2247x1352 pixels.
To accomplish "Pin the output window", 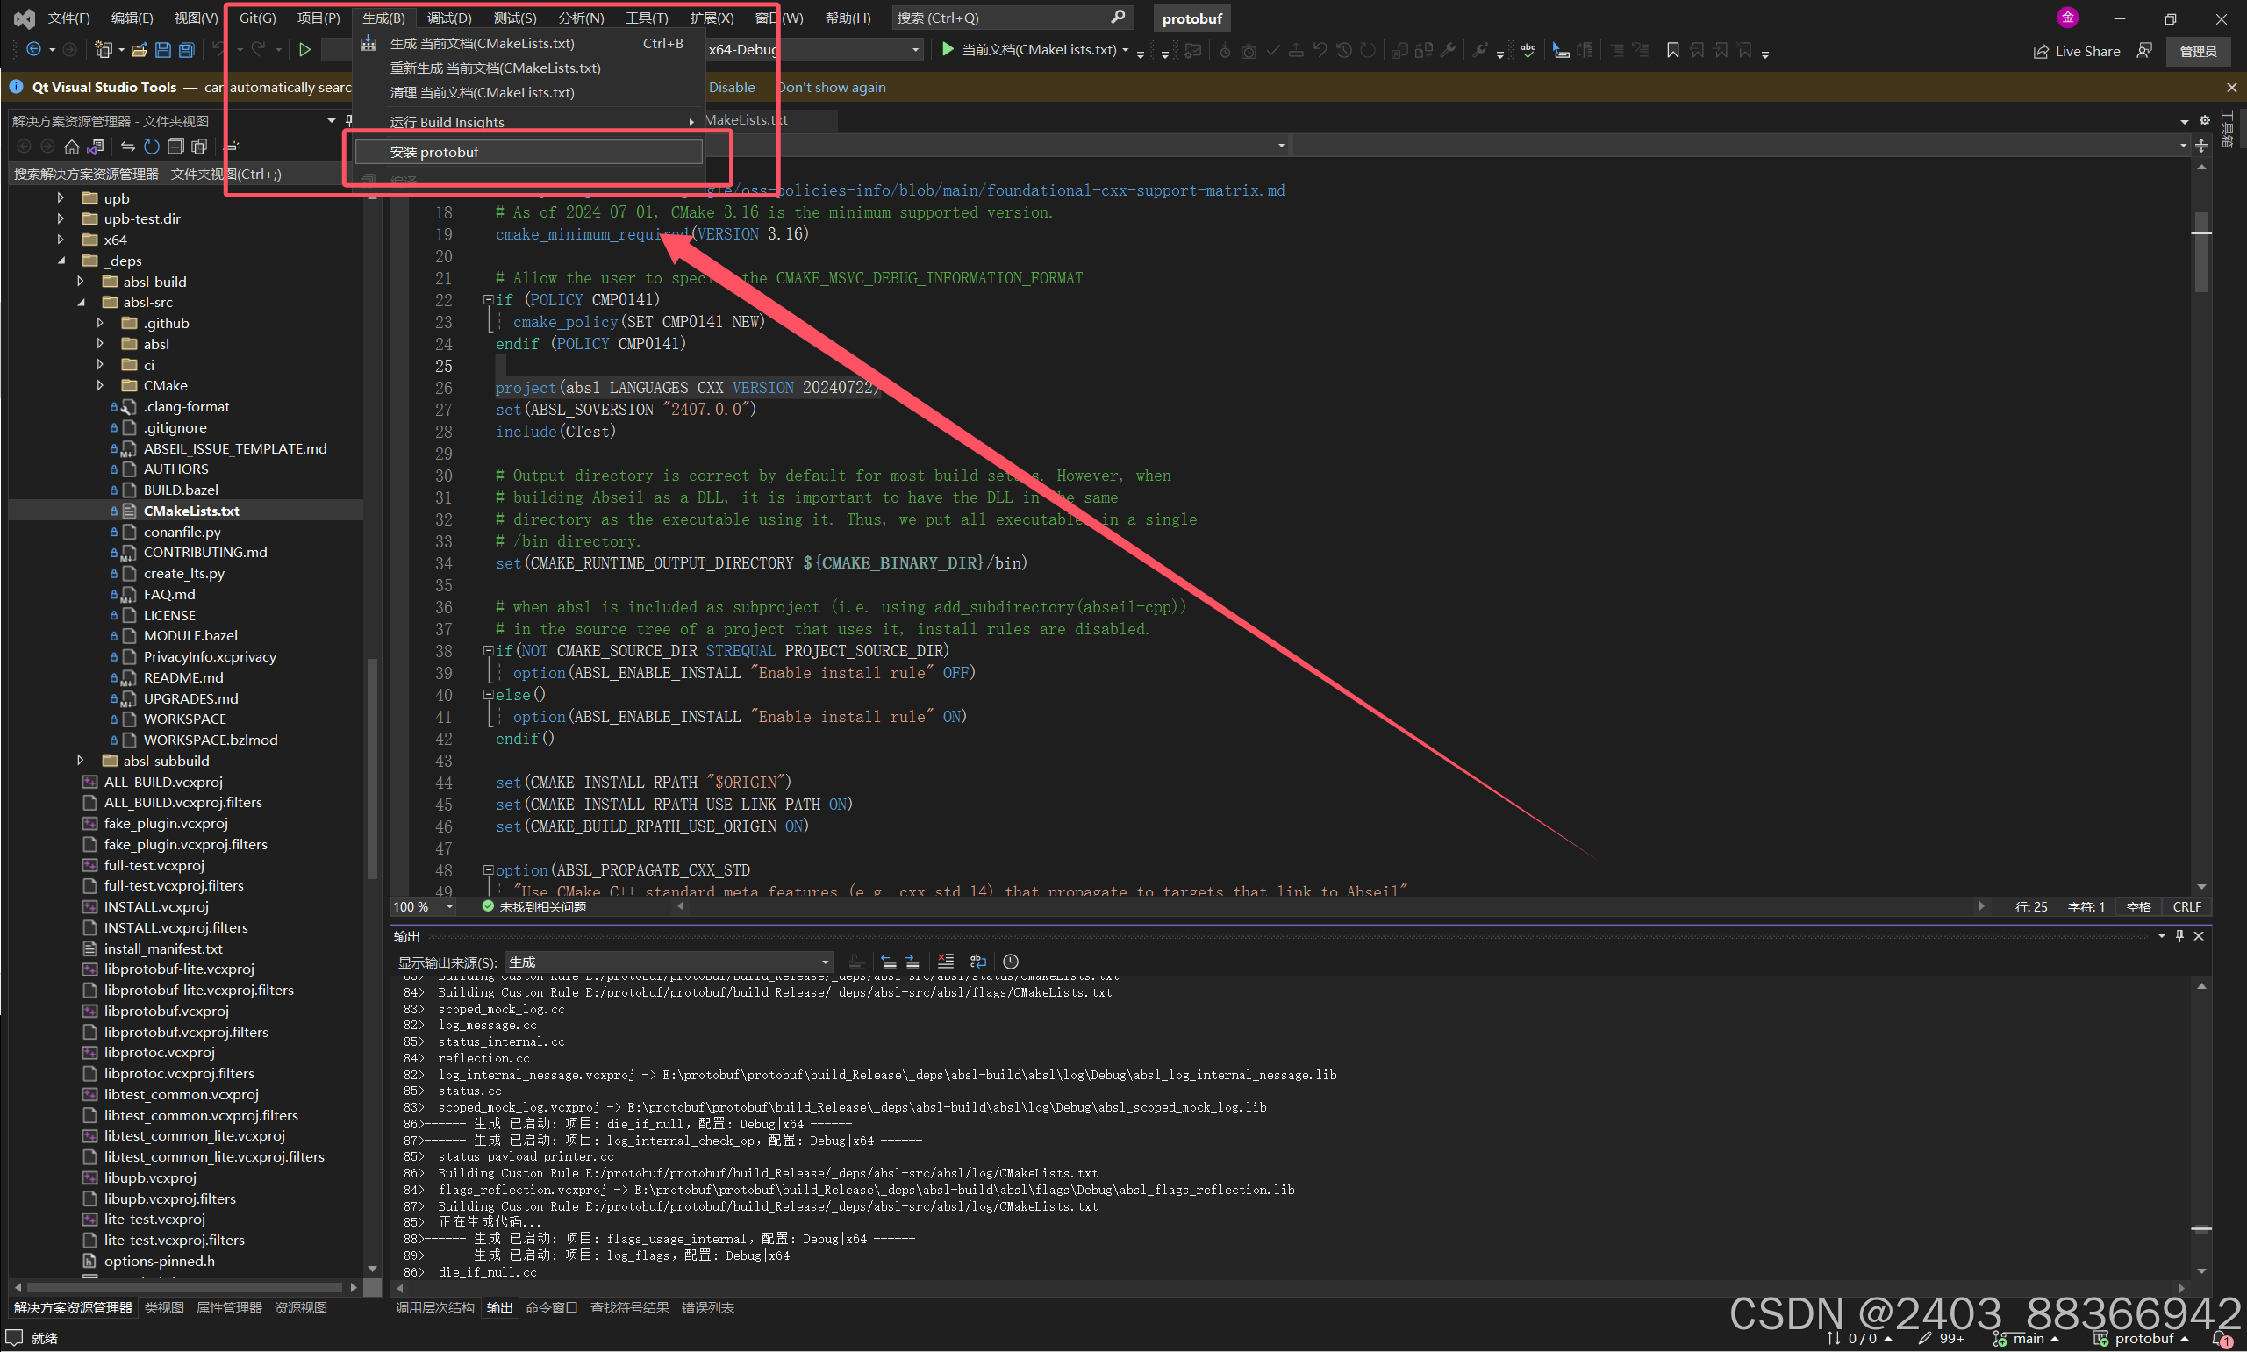I will click(x=2179, y=935).
